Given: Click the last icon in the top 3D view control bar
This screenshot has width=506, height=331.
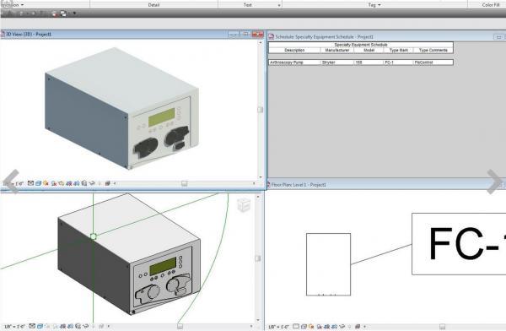Looking at the screenshot, I should [107, 183].
